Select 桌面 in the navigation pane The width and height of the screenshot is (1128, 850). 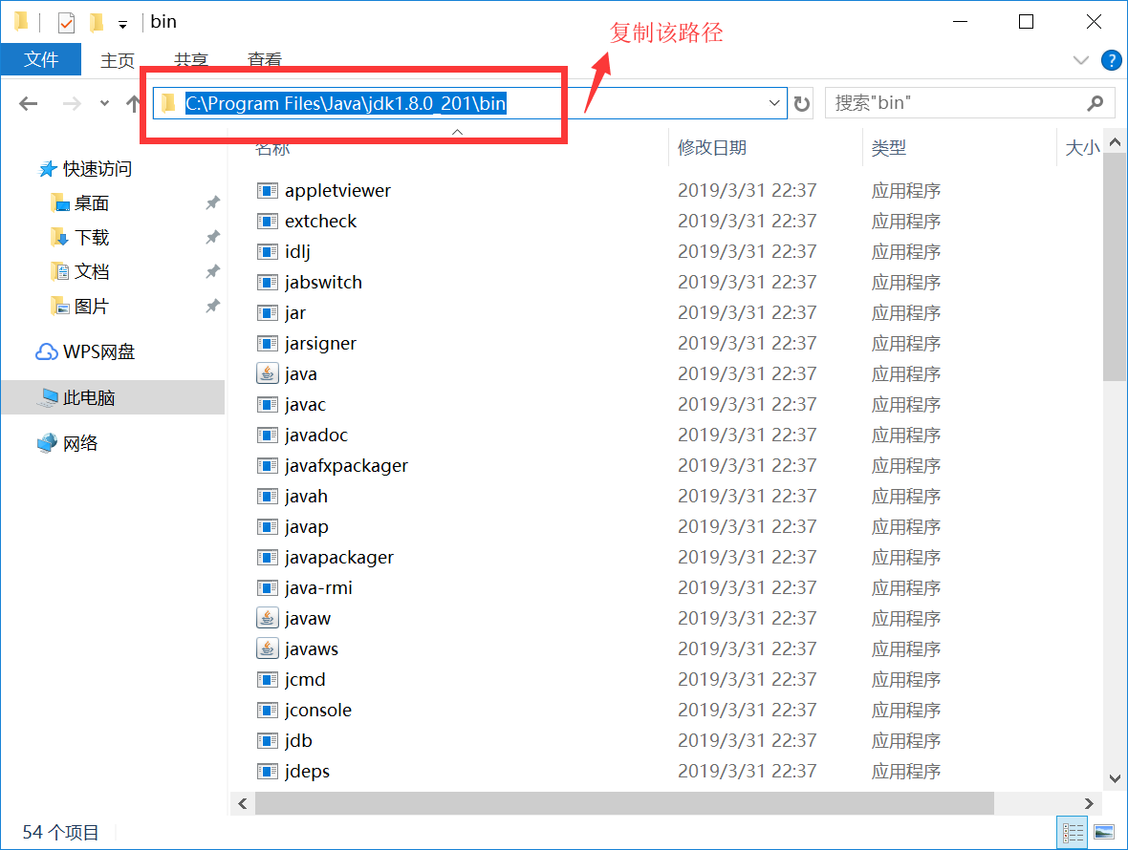(x=92, y=203)
